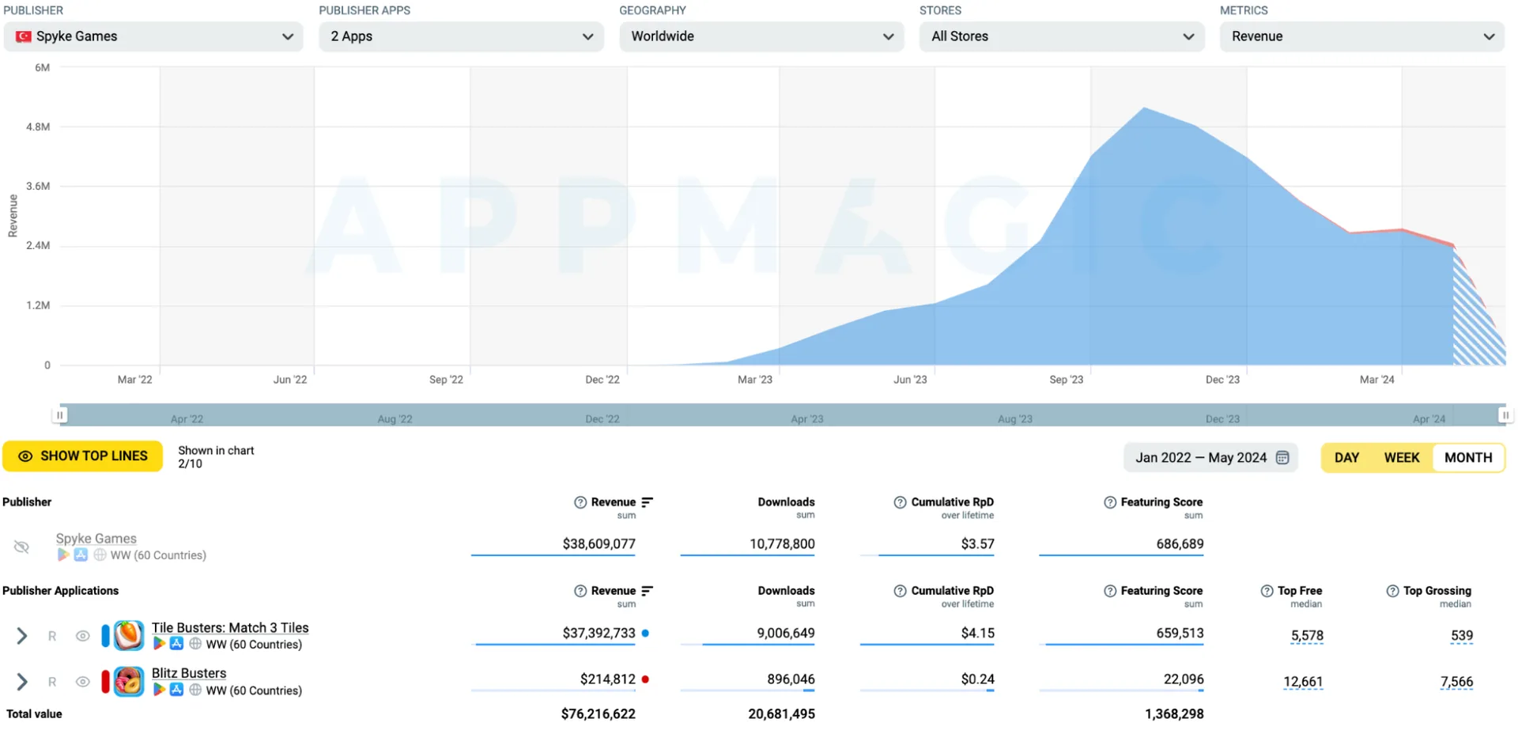Click the Tile Busters app thumbnail
This screenshot has width=1518, height=730.
pyautogui.click(x=129, y=636)
